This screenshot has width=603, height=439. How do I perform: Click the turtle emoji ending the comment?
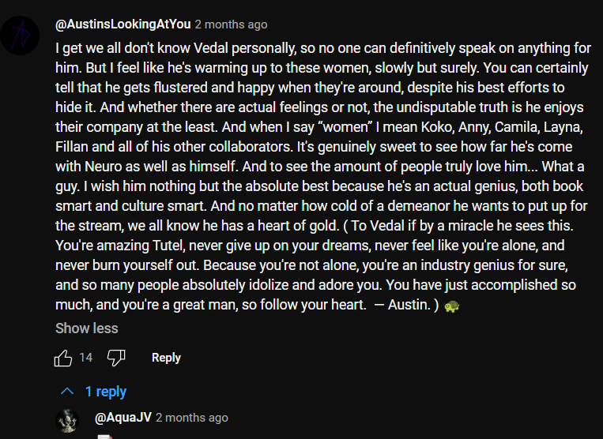(453, 305)
